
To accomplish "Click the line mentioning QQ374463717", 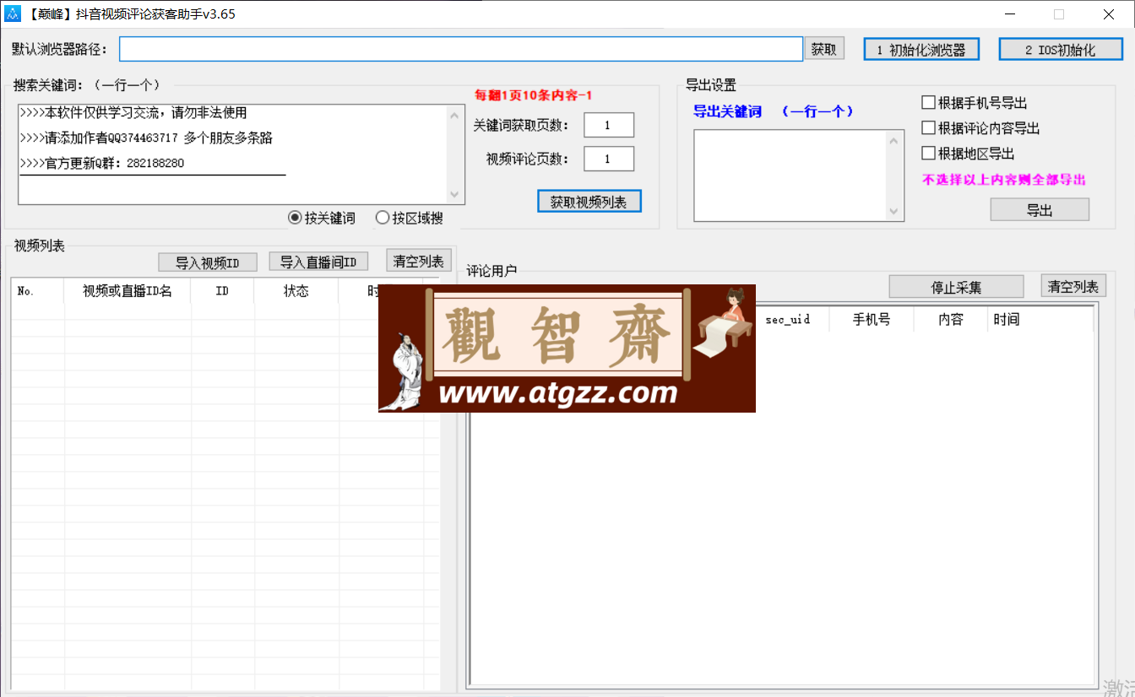I will 146,138.
